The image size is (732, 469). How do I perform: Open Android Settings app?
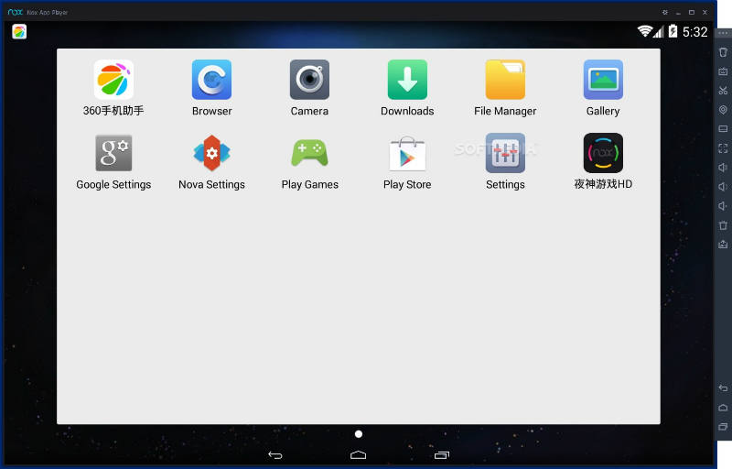[x=505, y=153]
